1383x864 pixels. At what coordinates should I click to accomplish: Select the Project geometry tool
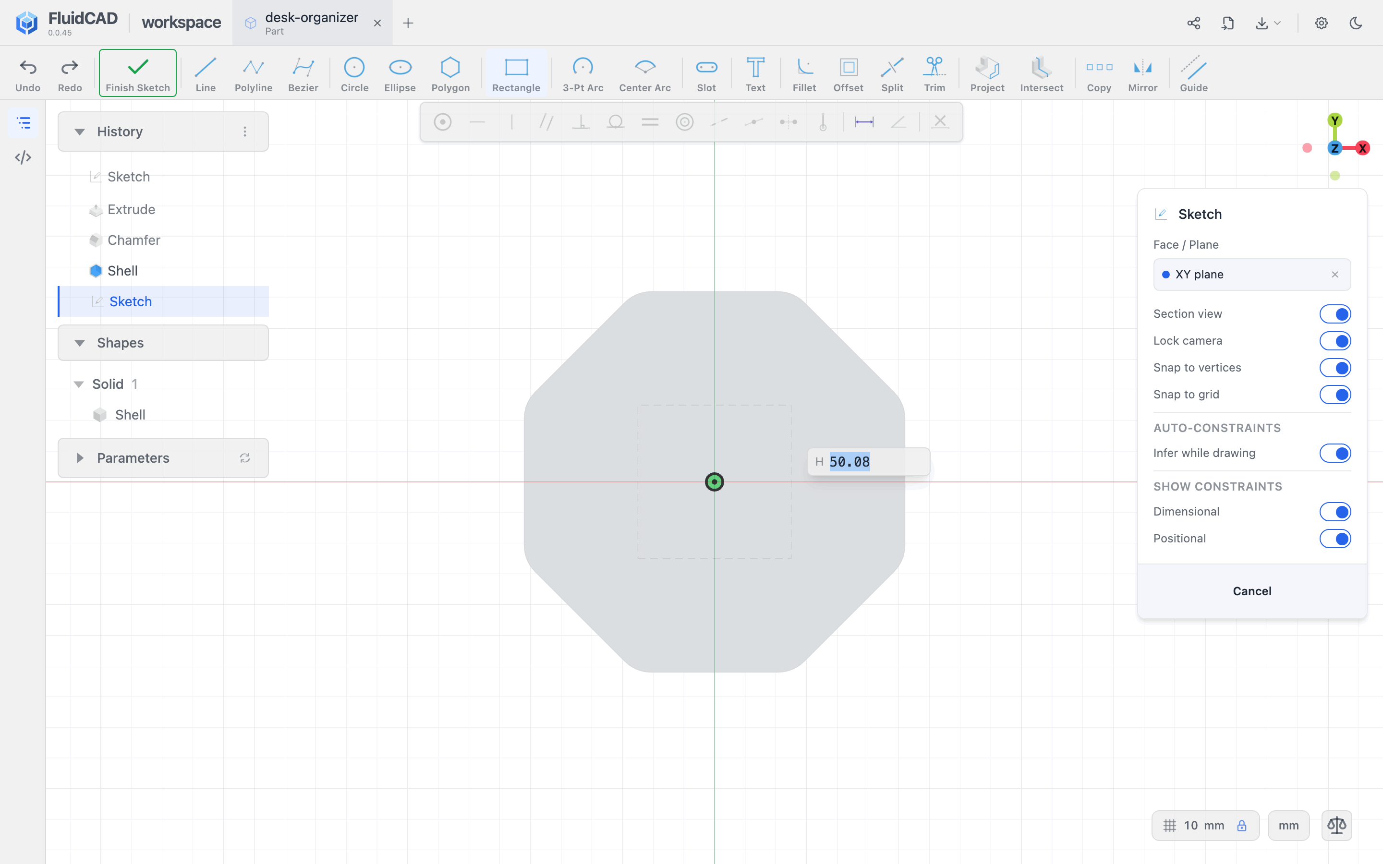[x=987, y=74]
